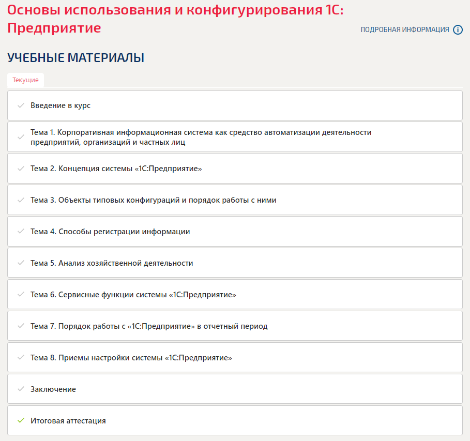Open Тема 3 Объекты типовых конфигураций
The width and height of the screenshot is (470, 441).
pyautogui.click(x=235, y=200)
